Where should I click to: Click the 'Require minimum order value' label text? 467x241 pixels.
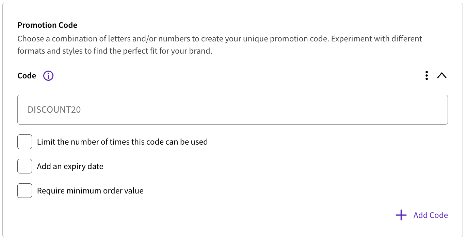point(90,191)
